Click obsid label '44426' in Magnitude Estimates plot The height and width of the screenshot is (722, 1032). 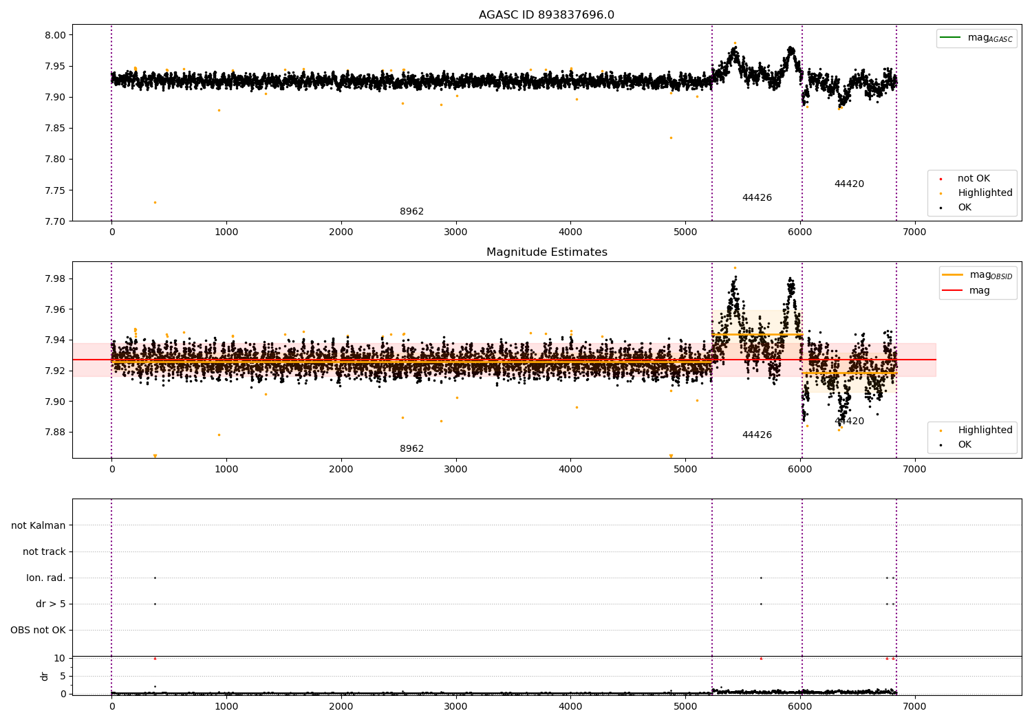pyautogui.click(x=757, y=435)
